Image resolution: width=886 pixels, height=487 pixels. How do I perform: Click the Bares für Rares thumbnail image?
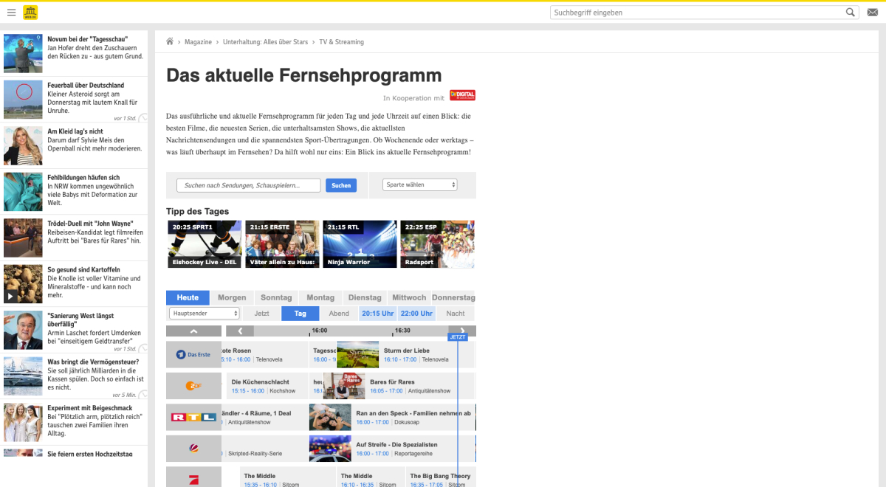343,386
